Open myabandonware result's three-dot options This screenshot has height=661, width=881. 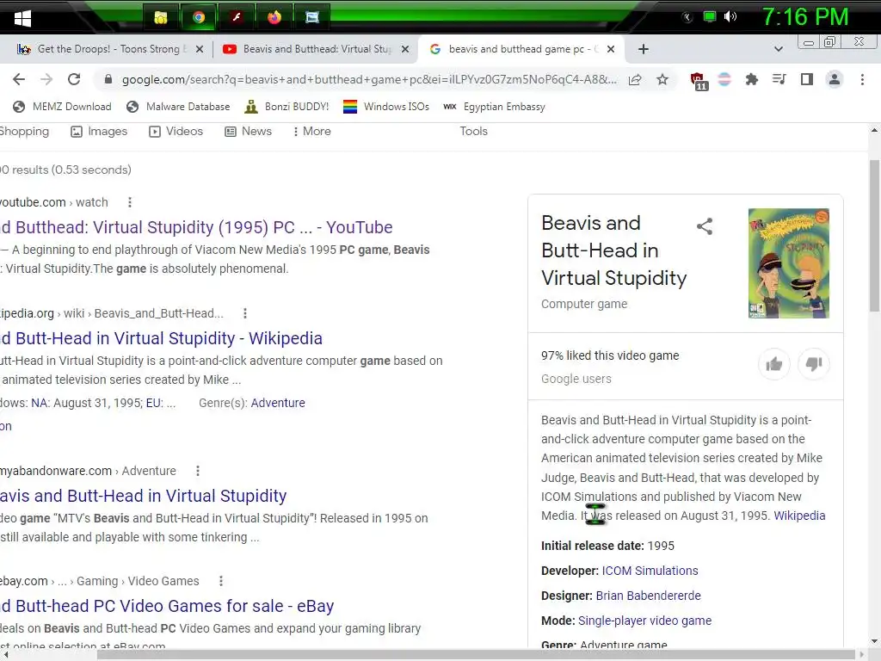198,471
